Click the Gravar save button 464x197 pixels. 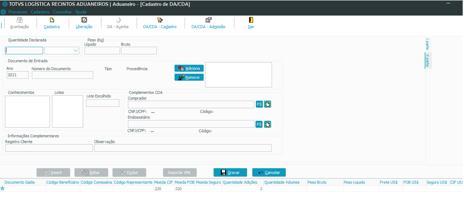231,173
